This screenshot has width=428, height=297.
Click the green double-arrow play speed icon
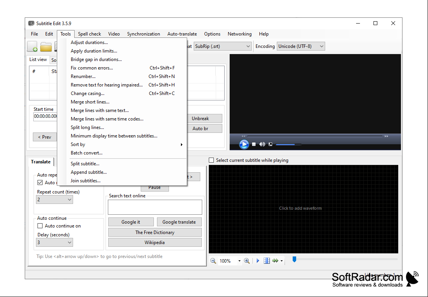click(275, 261)
